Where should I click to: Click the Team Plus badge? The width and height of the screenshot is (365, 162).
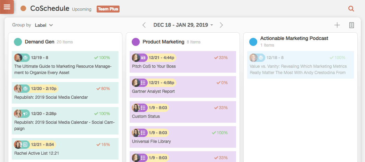coord(108,9)
